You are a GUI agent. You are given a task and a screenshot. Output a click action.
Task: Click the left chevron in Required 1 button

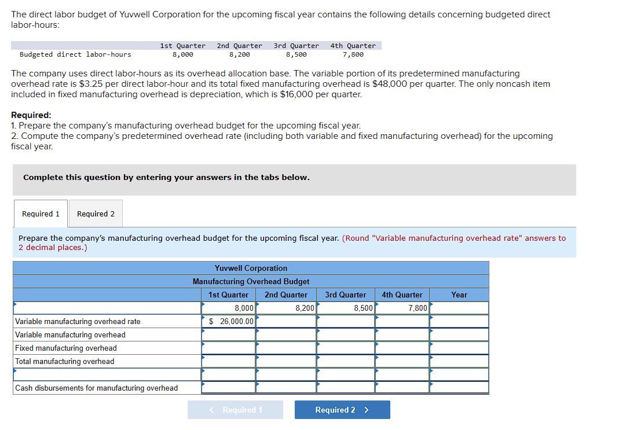coord(211,410)
